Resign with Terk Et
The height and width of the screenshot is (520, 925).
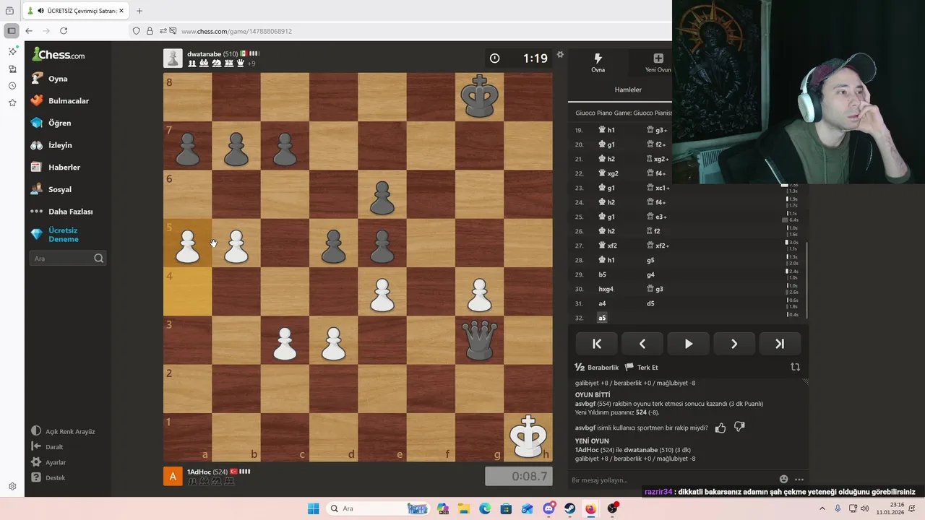click(x=642, y=367)
